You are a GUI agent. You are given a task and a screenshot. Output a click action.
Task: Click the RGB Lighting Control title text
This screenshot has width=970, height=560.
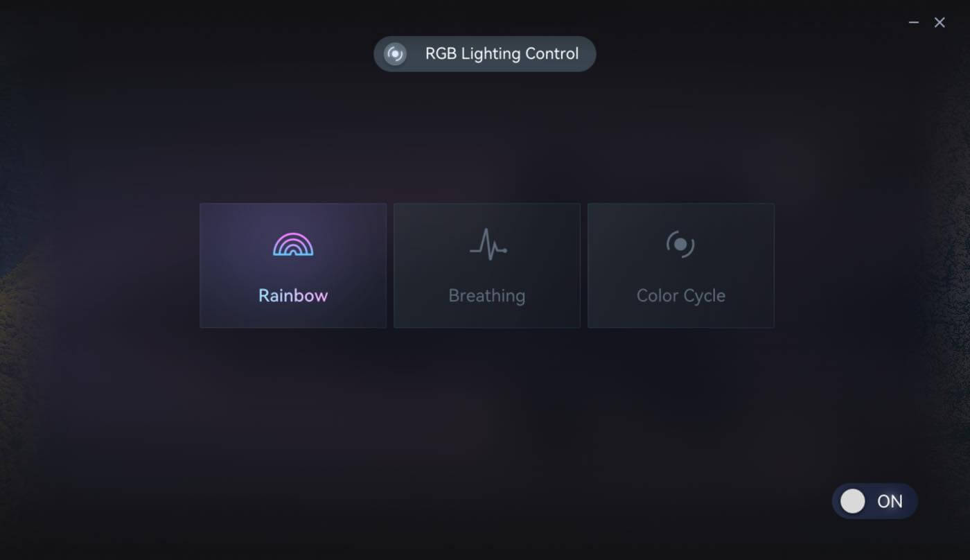(x=502, y=54)
